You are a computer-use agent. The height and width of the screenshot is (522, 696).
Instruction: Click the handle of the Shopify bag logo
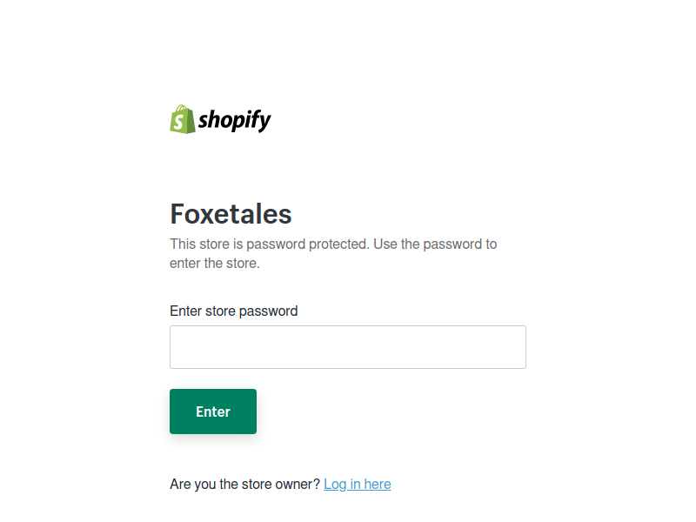pos(181,107)
